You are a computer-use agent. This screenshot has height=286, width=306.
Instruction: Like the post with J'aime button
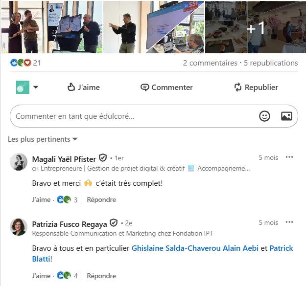click(83, 87)
